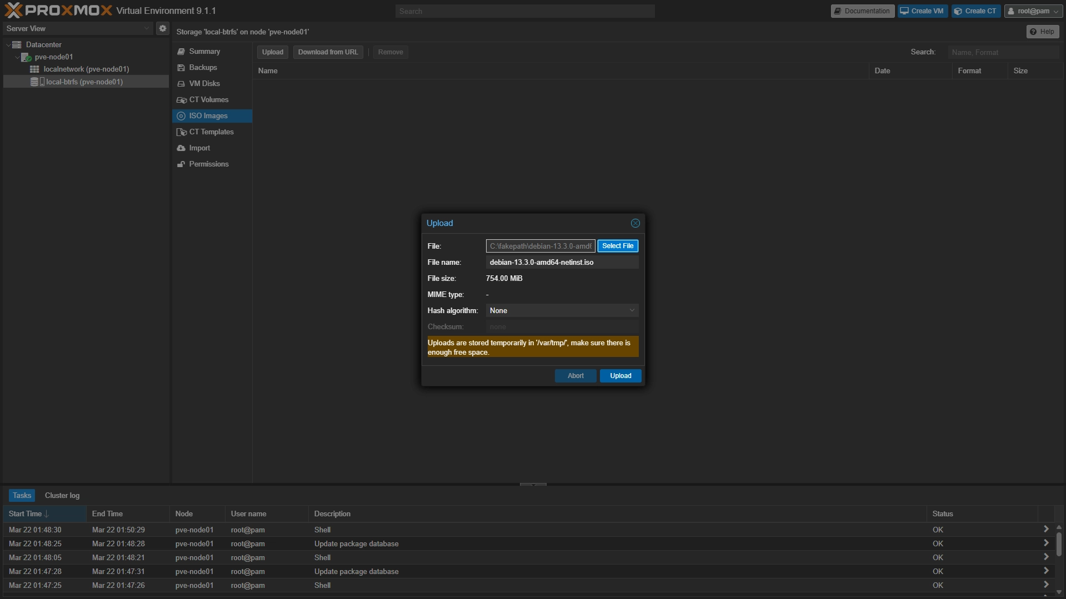Sort by the Name column header
The height and width of the screenshot is (599, 1066).
pyautogui.click(x=561, y=71)
